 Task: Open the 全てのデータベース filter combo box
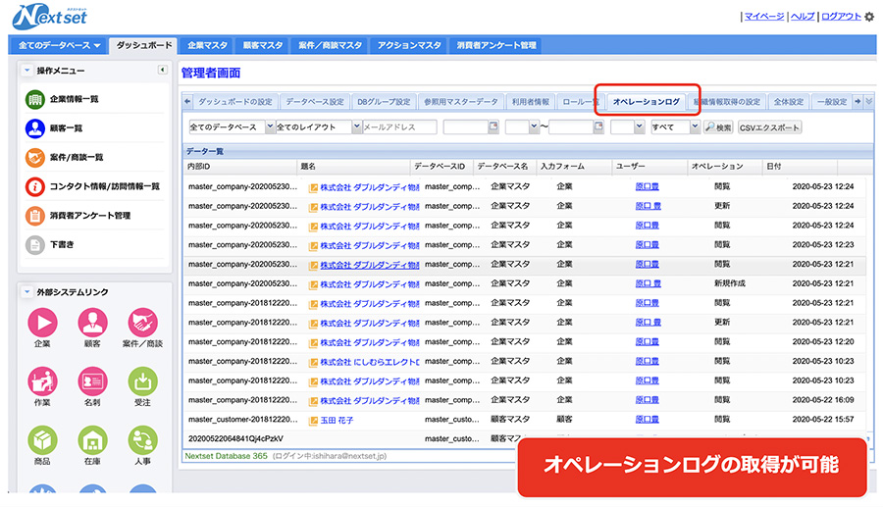tap(232, 127)
